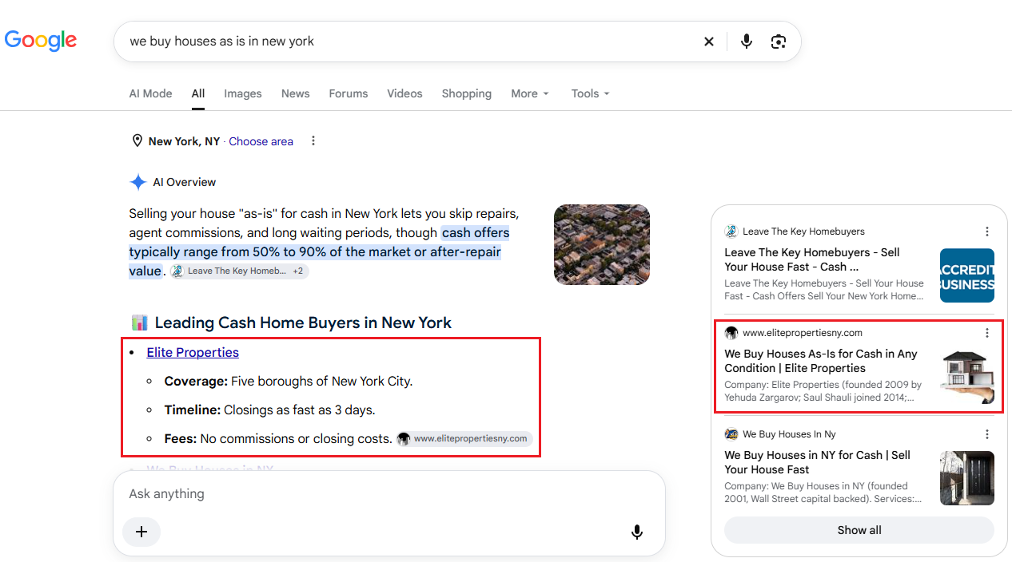Go to the News tab
This screenshot has height=562, width=1012.
pyautogui.click(x=295, y=93)
